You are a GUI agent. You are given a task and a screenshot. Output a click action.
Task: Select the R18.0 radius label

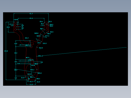37,33
